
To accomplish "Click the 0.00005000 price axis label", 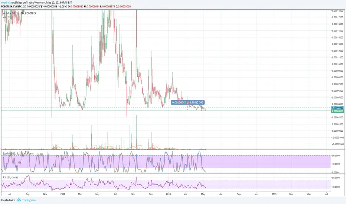I will 338,98.
